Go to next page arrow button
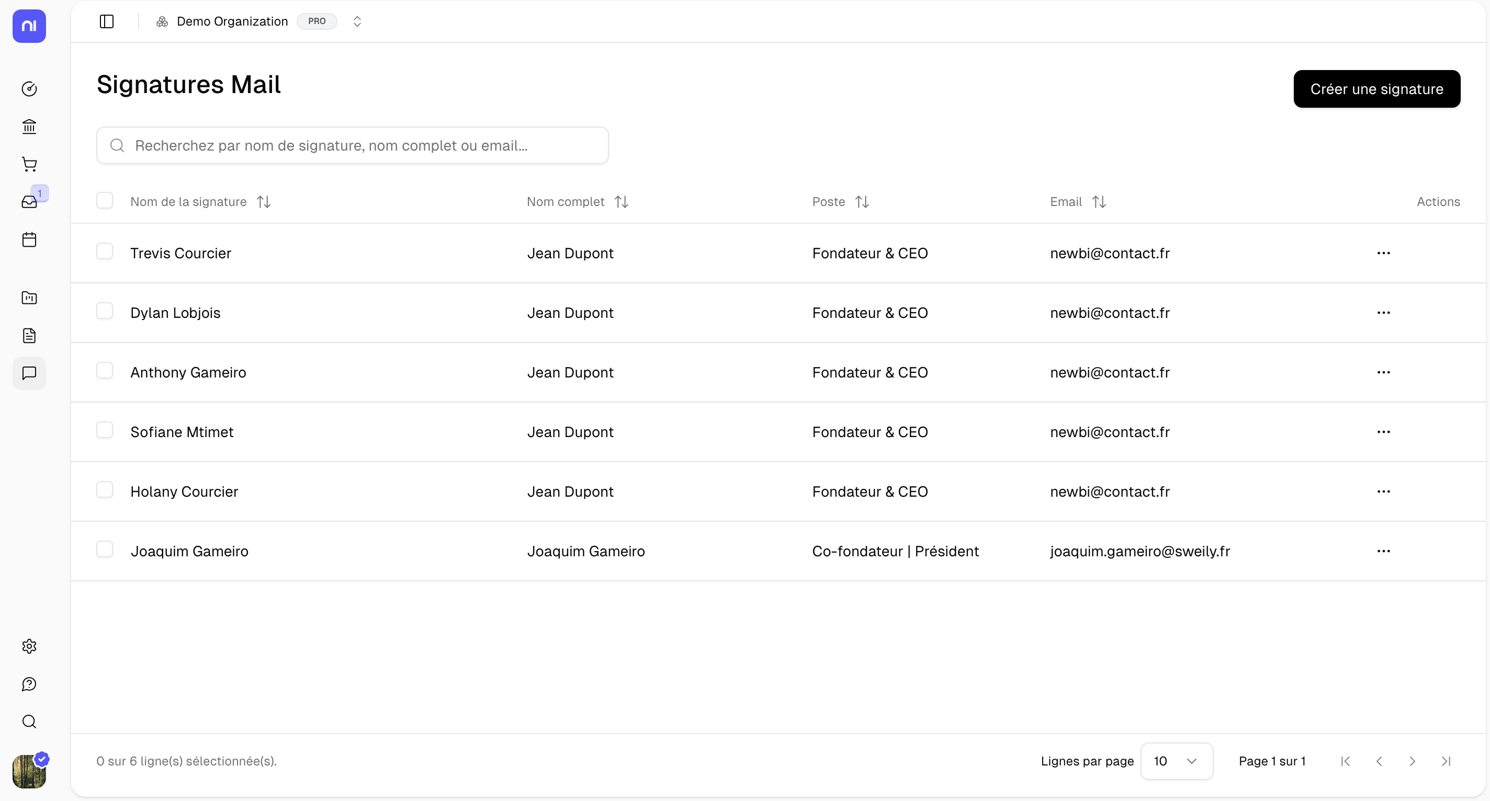This screenshot has height=801, width=1490. (x=1412, y=761)
